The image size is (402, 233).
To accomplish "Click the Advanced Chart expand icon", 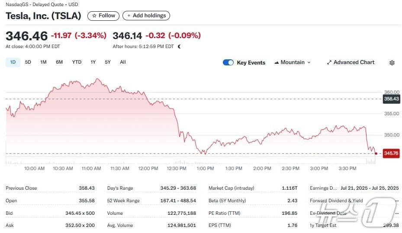I will tap(329, 62).
